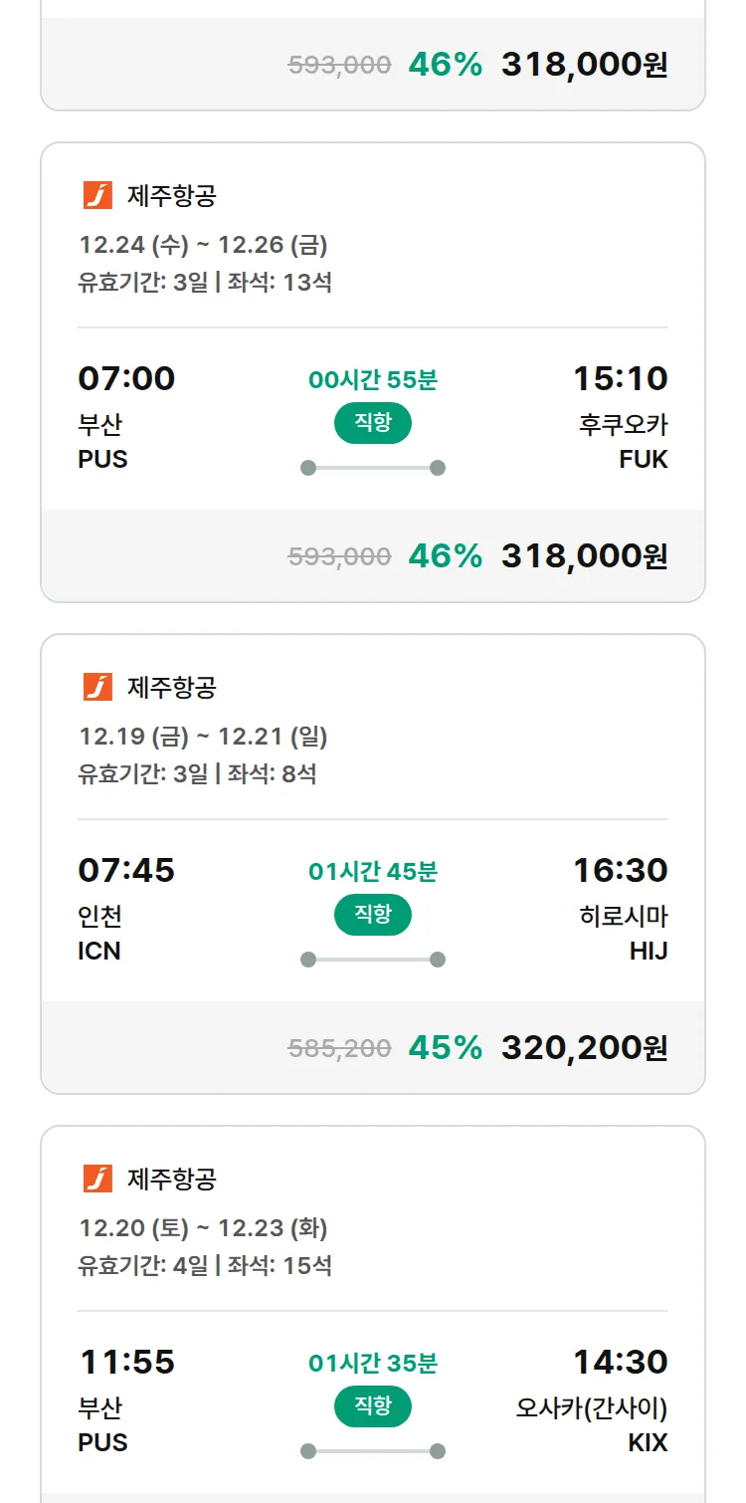This screenshot has width=746, height=1503.
Task: Click the 07:00 departure time from Busan
Action: [x=126, y=379]
